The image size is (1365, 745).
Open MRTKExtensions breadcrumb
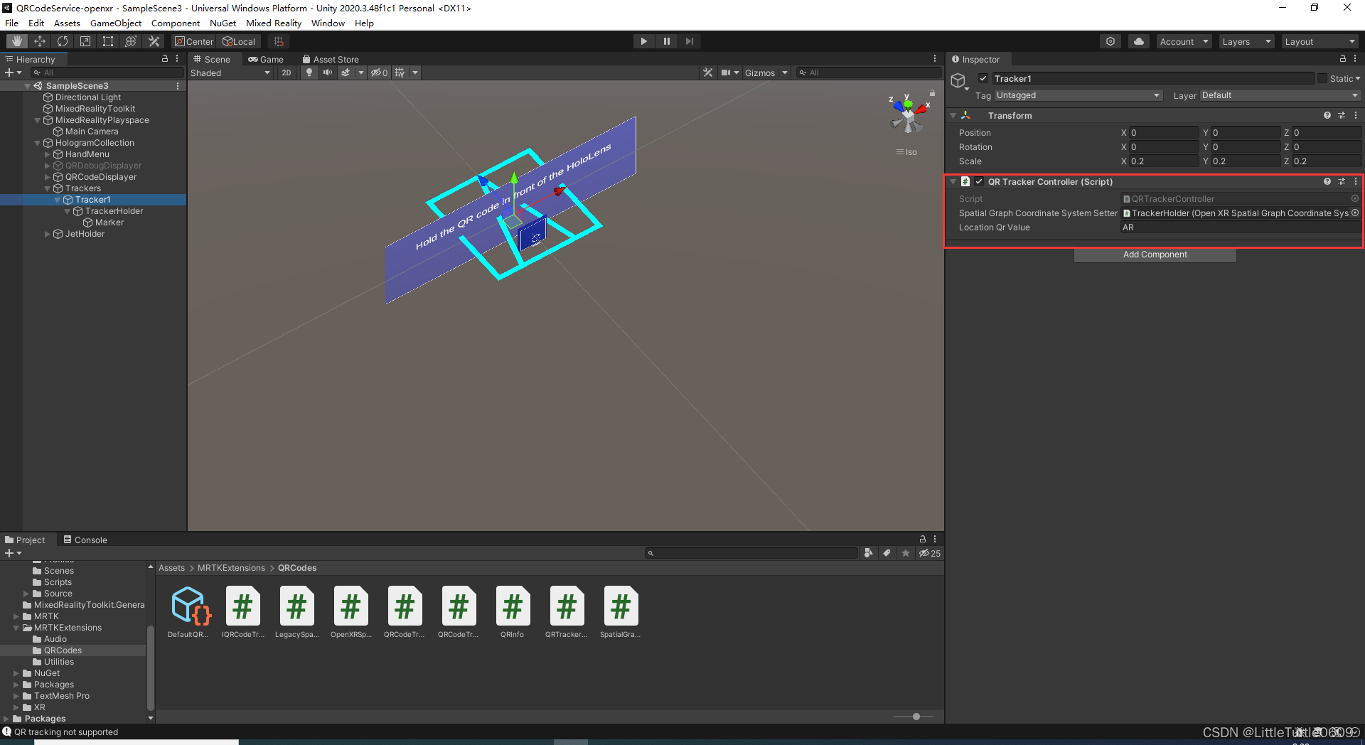pos(231,568)
